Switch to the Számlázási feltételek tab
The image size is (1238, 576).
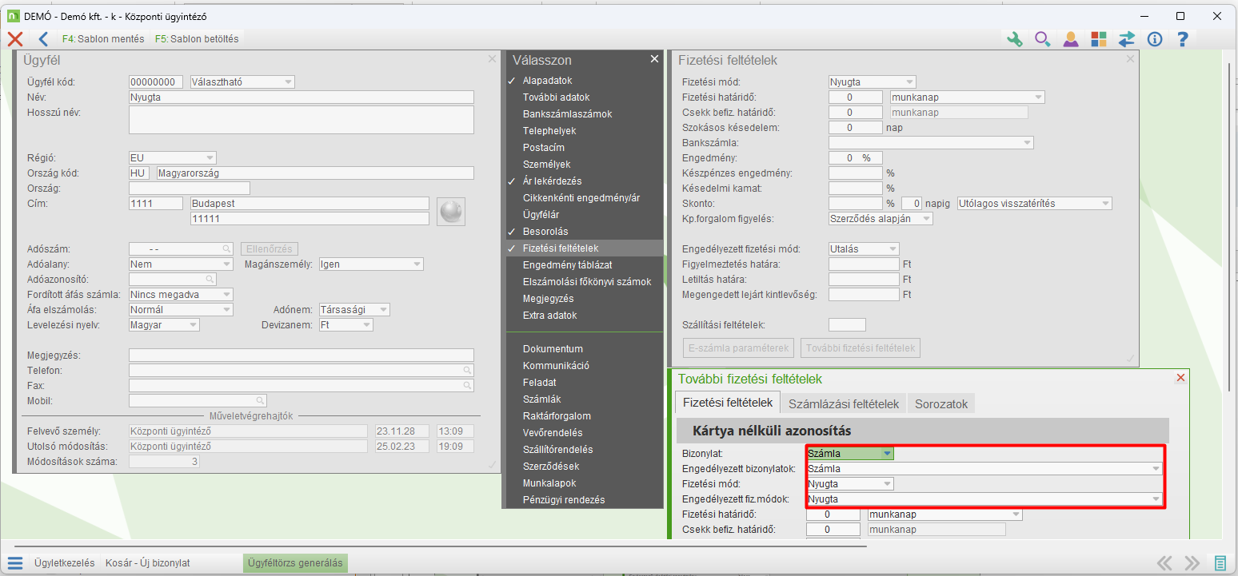coord(843,404)
